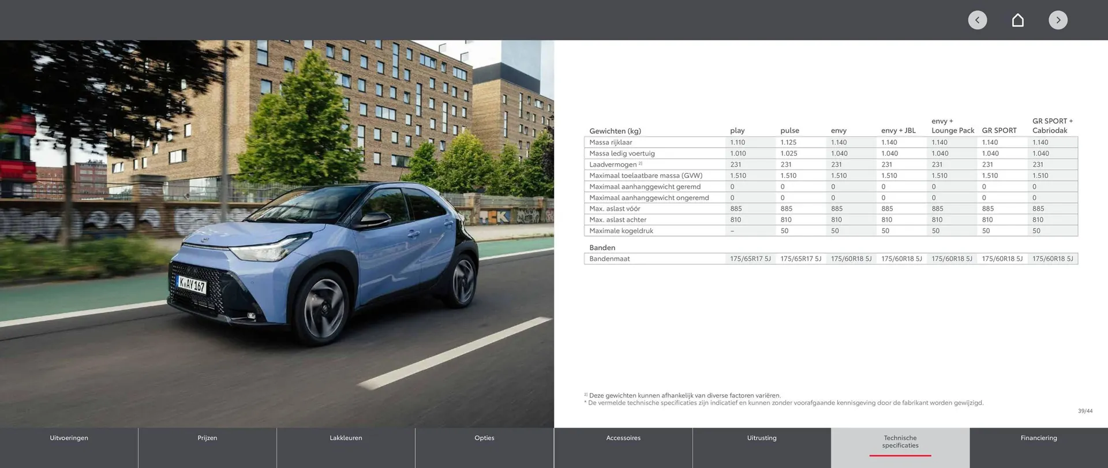Click the 1.010 value for play
Viewport: 1108px width, 468px height.
738,153
